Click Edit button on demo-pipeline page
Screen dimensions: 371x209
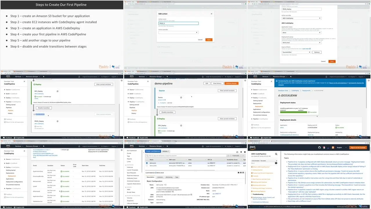tap(207, 83)
